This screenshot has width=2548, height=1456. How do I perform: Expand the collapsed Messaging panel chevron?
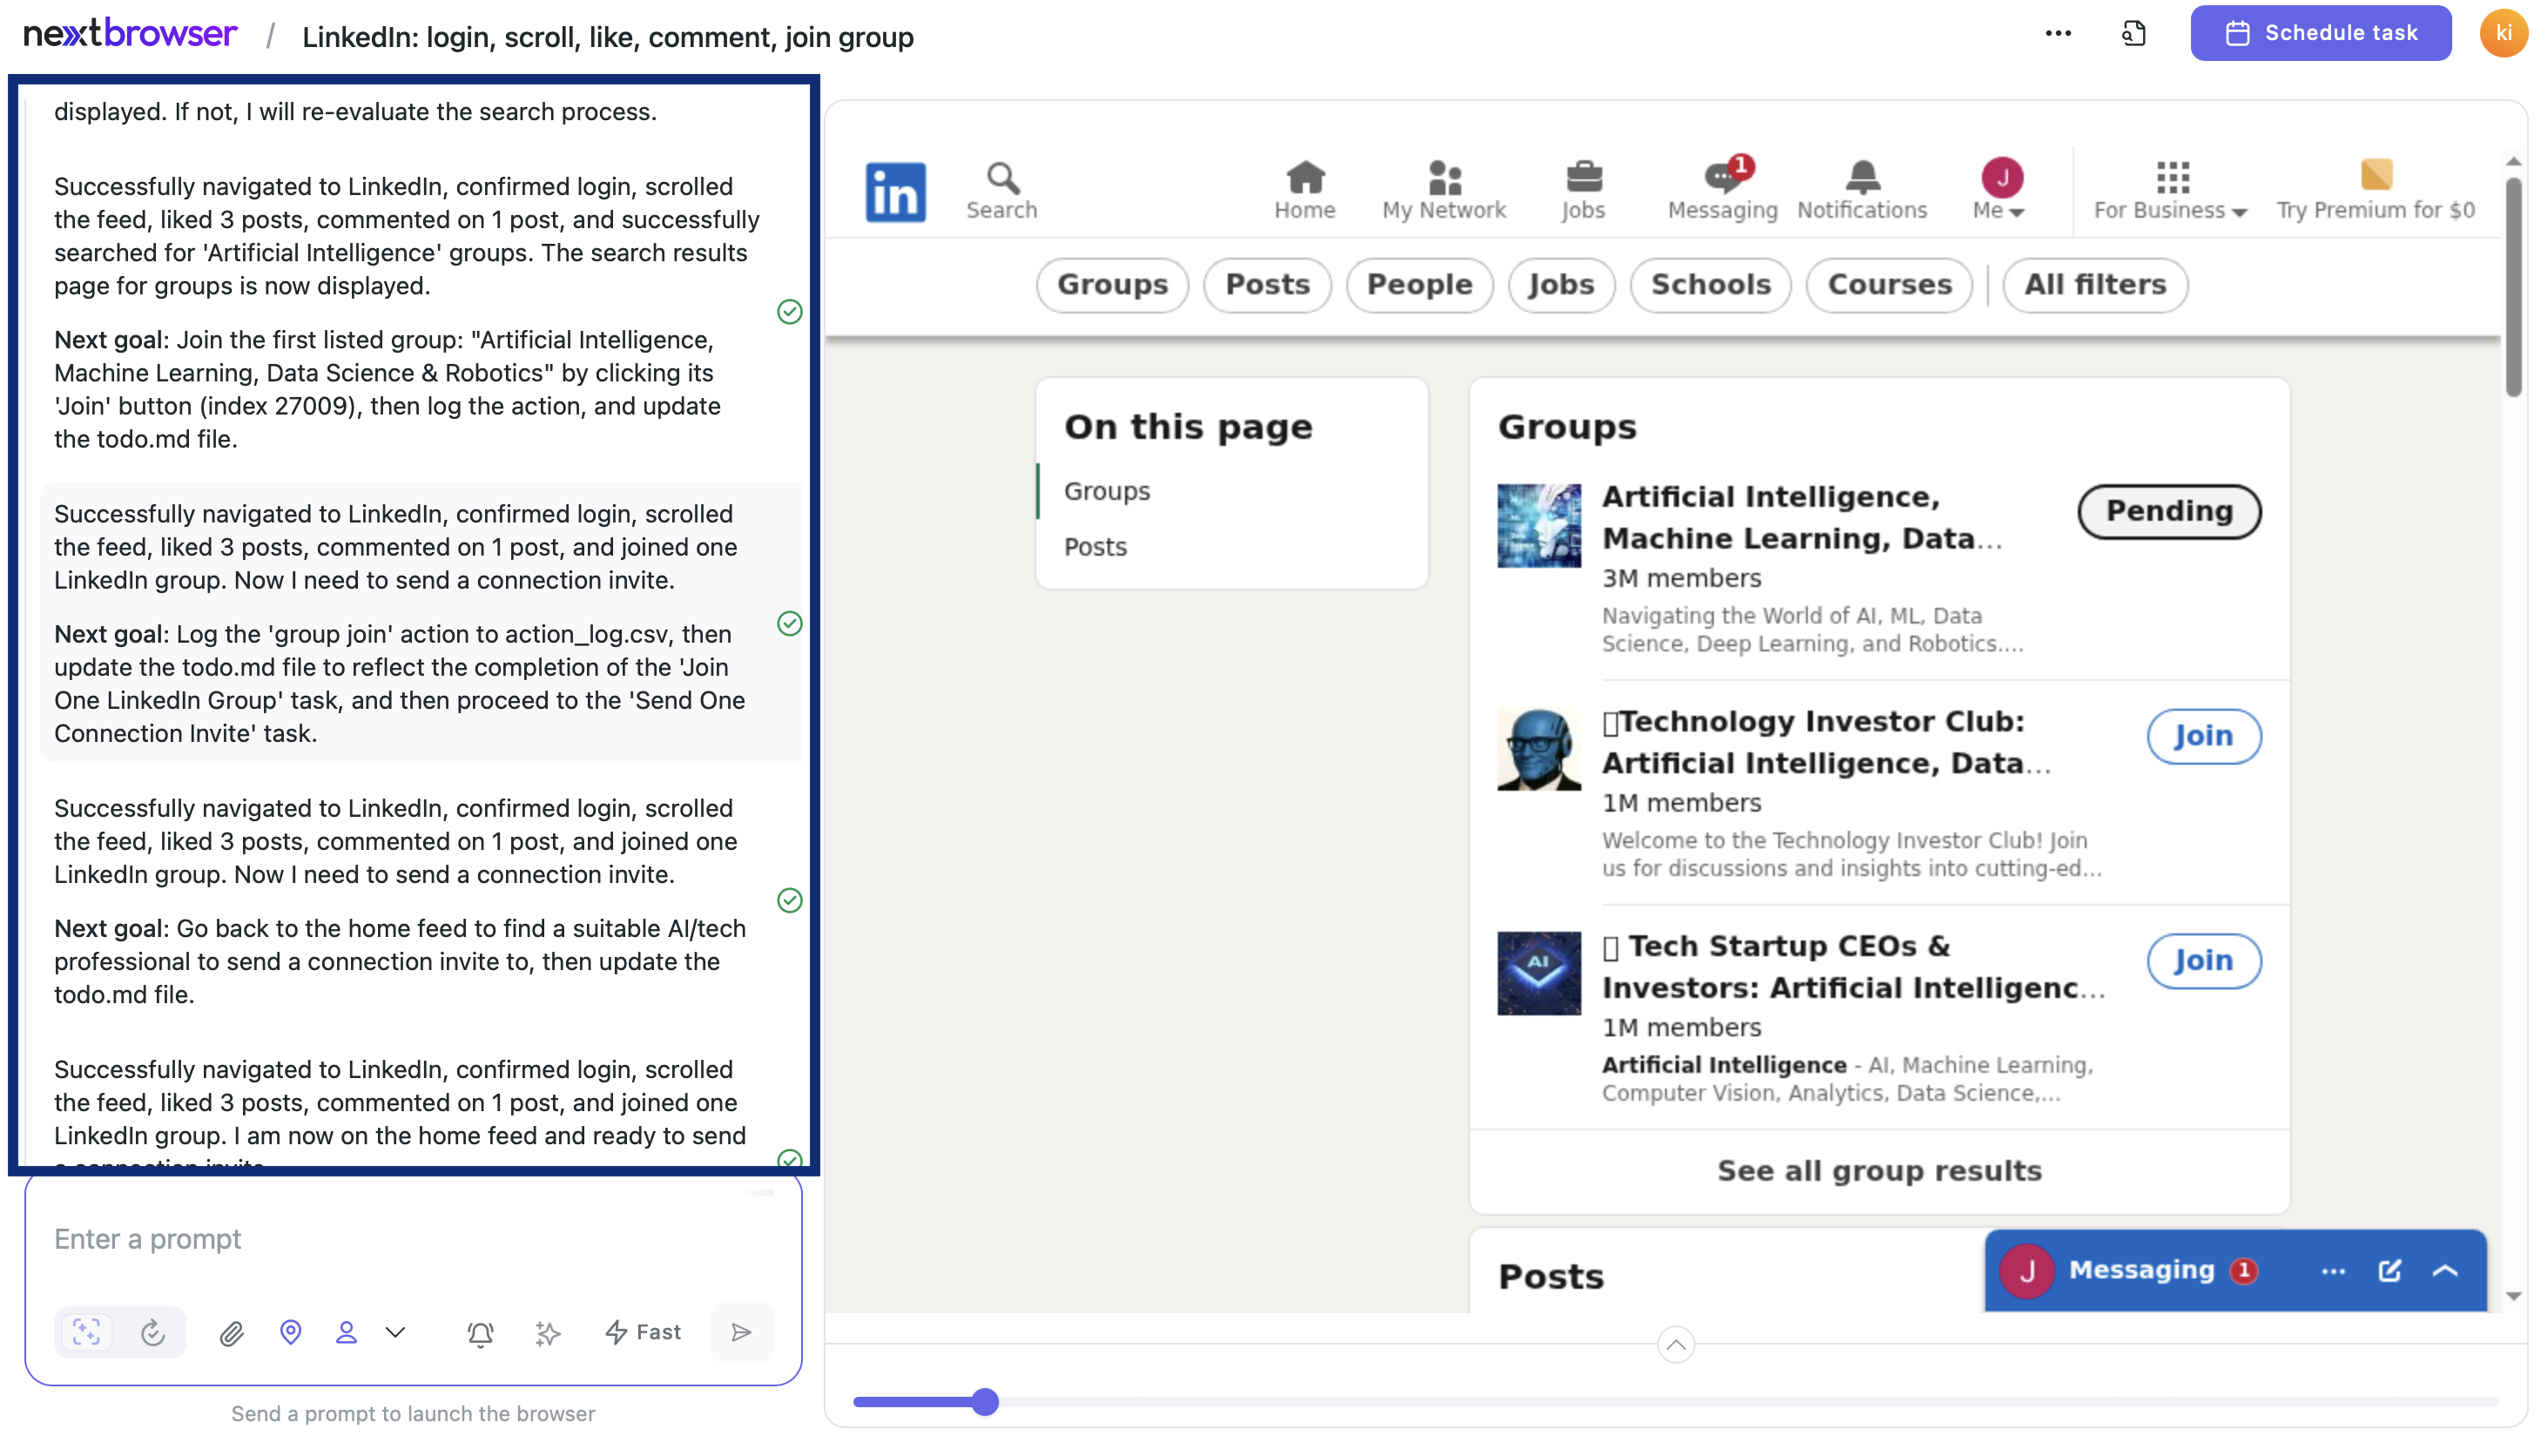[x=2445, y=1270]
